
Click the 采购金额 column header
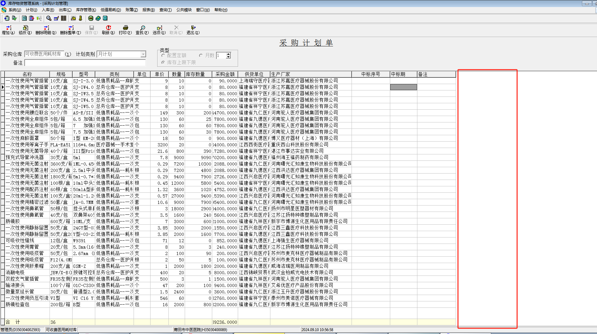pos(225,74)
